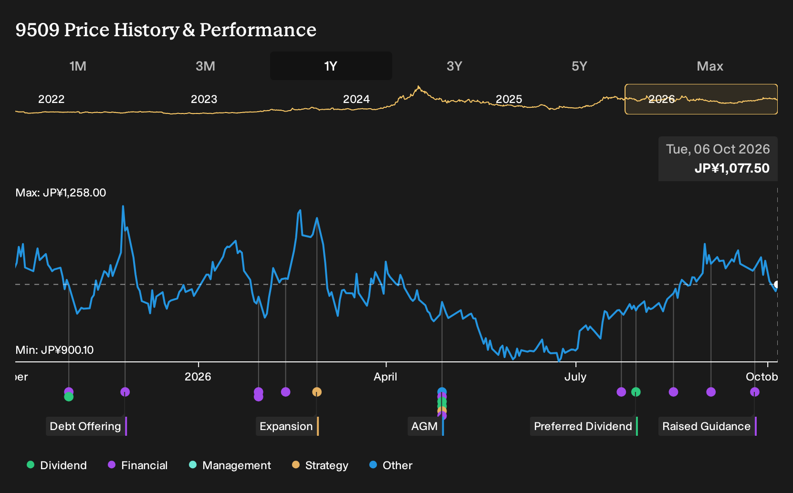
Task: Toggle the Management legend filter
Action: coord(230,465)
